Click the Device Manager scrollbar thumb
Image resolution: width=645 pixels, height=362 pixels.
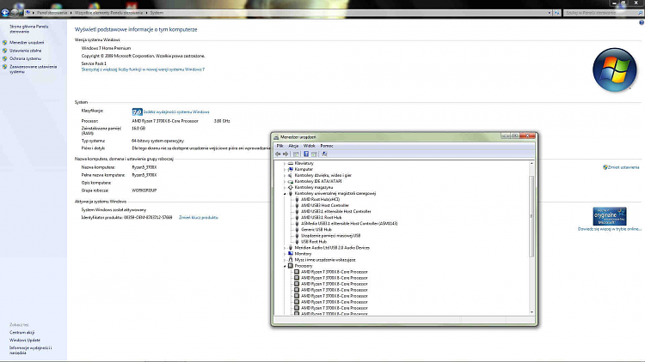531,216
